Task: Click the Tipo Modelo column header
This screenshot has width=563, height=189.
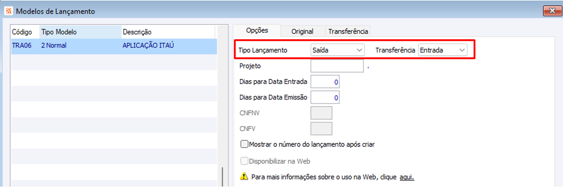Action: (59, 32)
